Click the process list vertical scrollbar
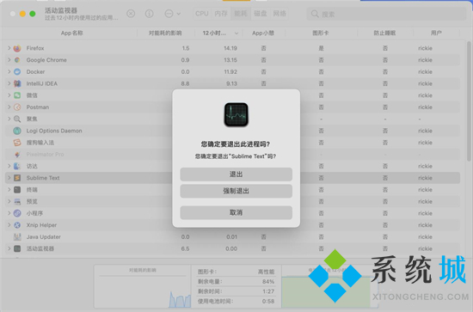 click(469, 101)
